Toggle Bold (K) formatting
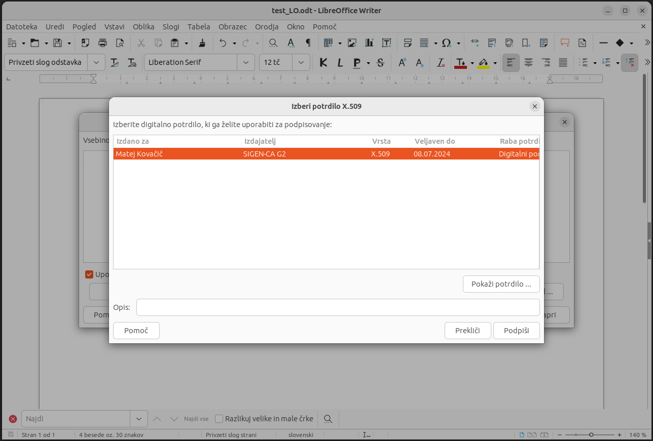 point(323,63)
